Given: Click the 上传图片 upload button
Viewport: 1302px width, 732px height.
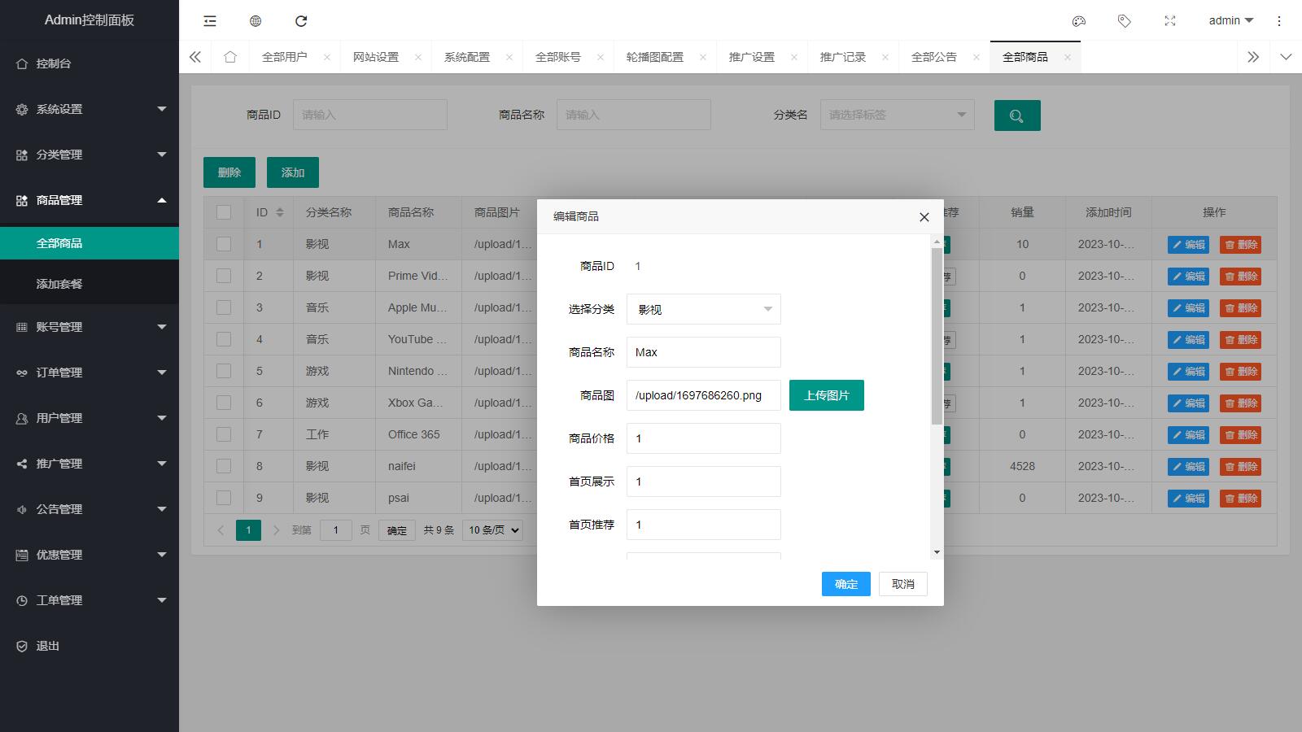Looking at the screenshot, I should pyautogui.click(x=826, y=395).
